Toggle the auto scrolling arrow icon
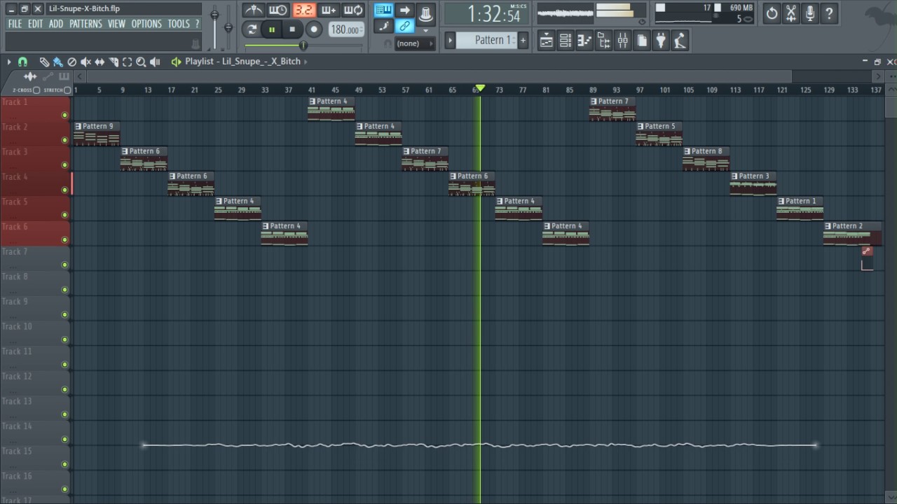The width and height of the screenshot is (897, 504). pyautogui.click(x=404, y=10)
